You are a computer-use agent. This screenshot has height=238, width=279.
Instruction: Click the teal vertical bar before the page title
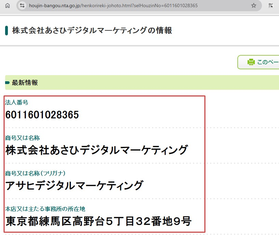(6, 30)
